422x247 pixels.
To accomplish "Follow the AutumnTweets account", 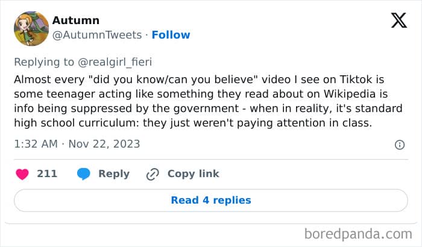I will point(171,35).
